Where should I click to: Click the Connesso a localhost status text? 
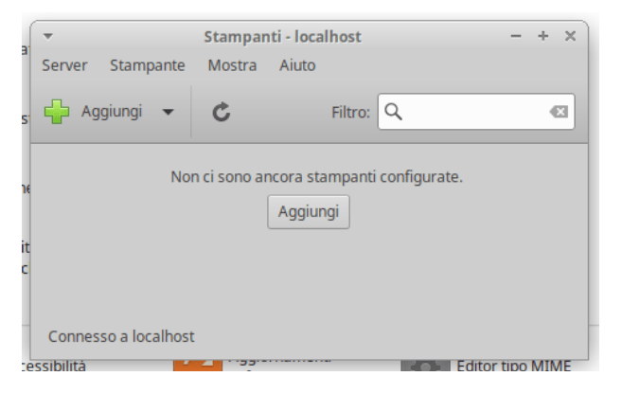[121, 336]
